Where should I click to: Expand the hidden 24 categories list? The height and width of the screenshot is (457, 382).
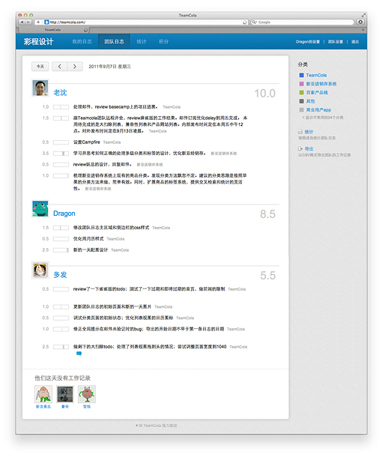click(x=323, y=118)
